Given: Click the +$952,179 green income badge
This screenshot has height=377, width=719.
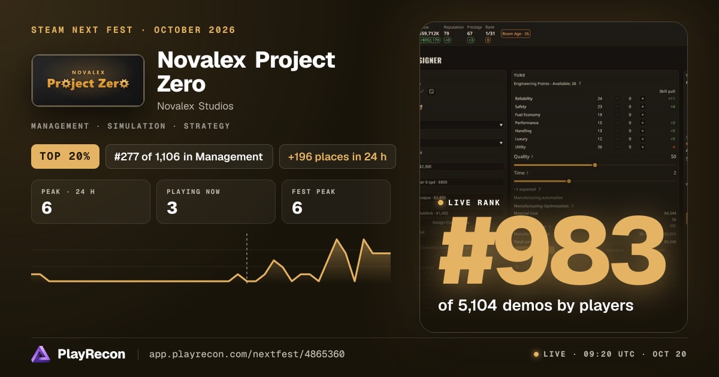Looking at the screenshot, I should click(x=430, y=40).
